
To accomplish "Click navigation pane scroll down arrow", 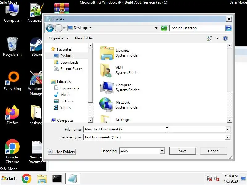I will tap(90, 120).
